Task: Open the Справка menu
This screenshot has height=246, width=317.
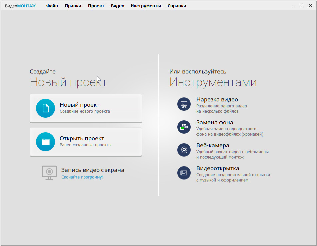Action: pos(177,6)
